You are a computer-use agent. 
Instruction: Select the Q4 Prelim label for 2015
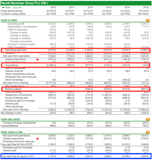pos(143,14)
